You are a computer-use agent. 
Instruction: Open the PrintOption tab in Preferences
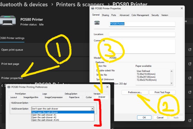[x=20, y=94]
